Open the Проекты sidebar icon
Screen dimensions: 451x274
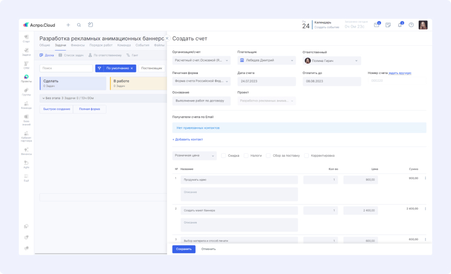click(x=26, y=78)
